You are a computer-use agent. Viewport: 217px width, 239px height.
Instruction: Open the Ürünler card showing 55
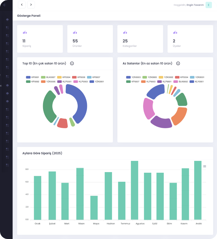pos(90,39)
